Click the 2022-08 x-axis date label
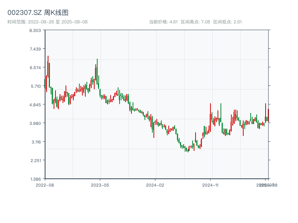Viewport: 298px width, 223px height. coord(45,185)
